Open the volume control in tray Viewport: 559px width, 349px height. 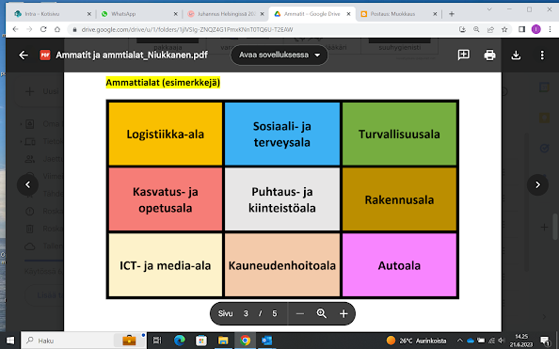pyautogui.click(x=502, y=341)
